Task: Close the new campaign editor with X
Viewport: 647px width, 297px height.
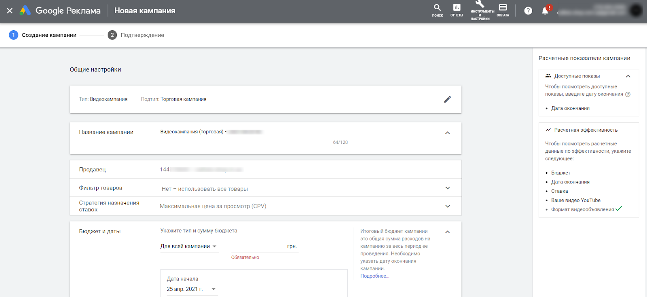Action: click(x=10, y=11)
